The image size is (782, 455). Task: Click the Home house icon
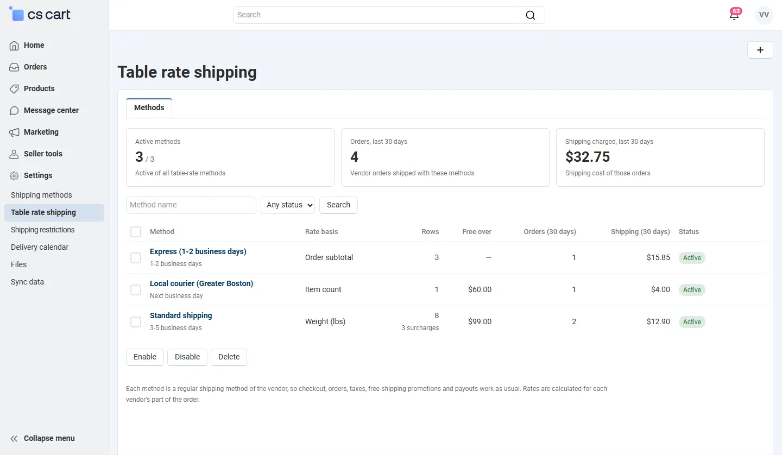[14, 46]
